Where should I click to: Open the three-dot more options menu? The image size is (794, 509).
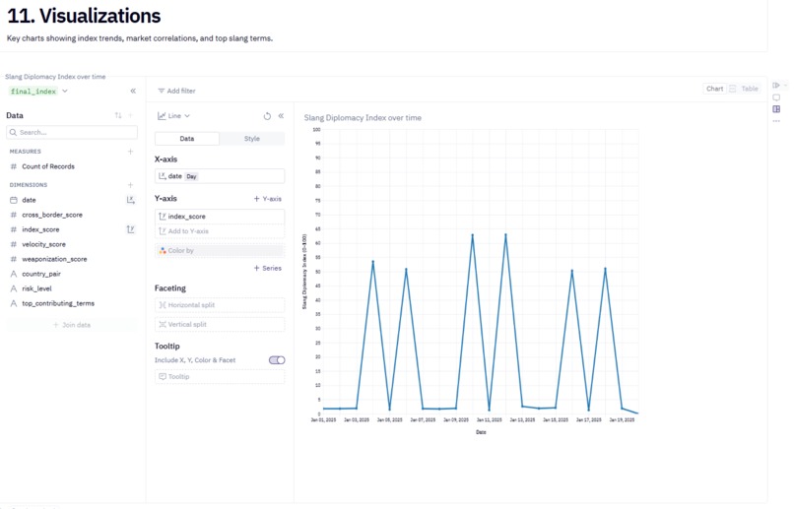click(776, 121)
